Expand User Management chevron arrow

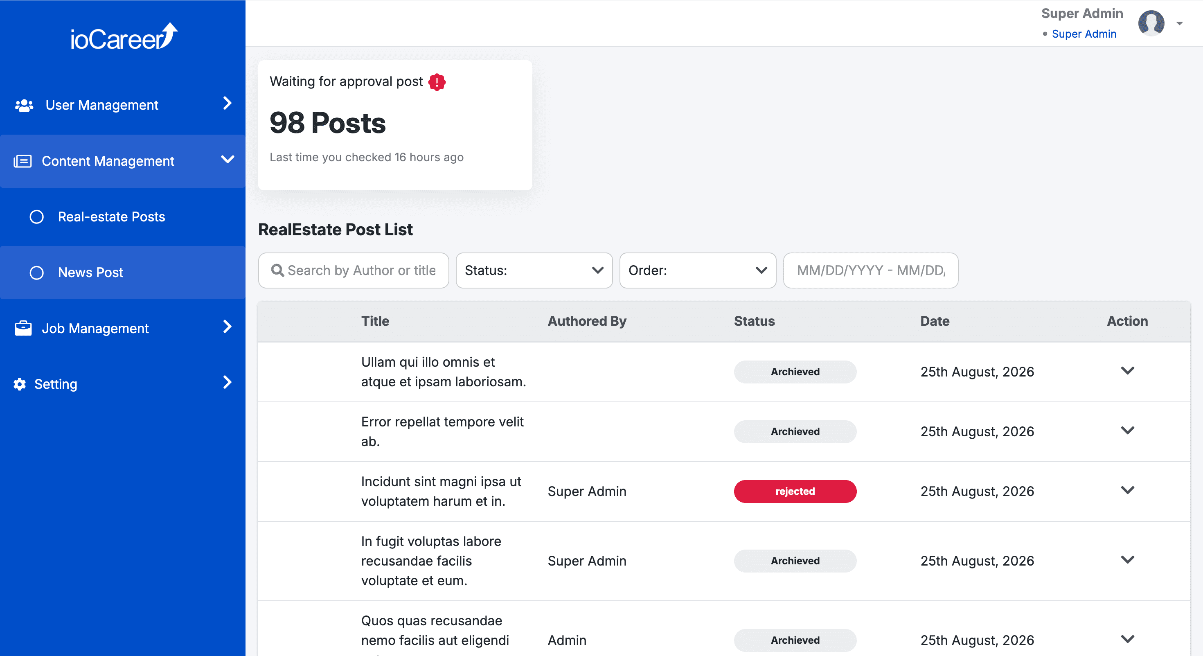pyautogui.click(x=228, y=103)
